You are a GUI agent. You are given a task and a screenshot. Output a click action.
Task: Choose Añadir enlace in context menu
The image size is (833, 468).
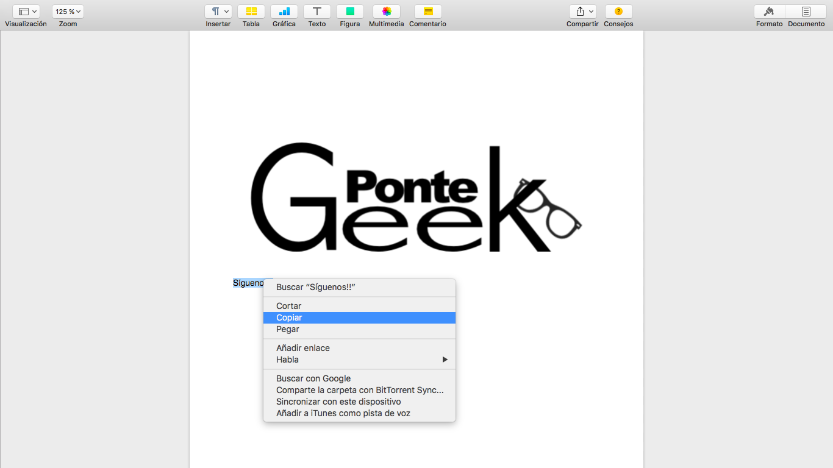[x=359, y=348]
